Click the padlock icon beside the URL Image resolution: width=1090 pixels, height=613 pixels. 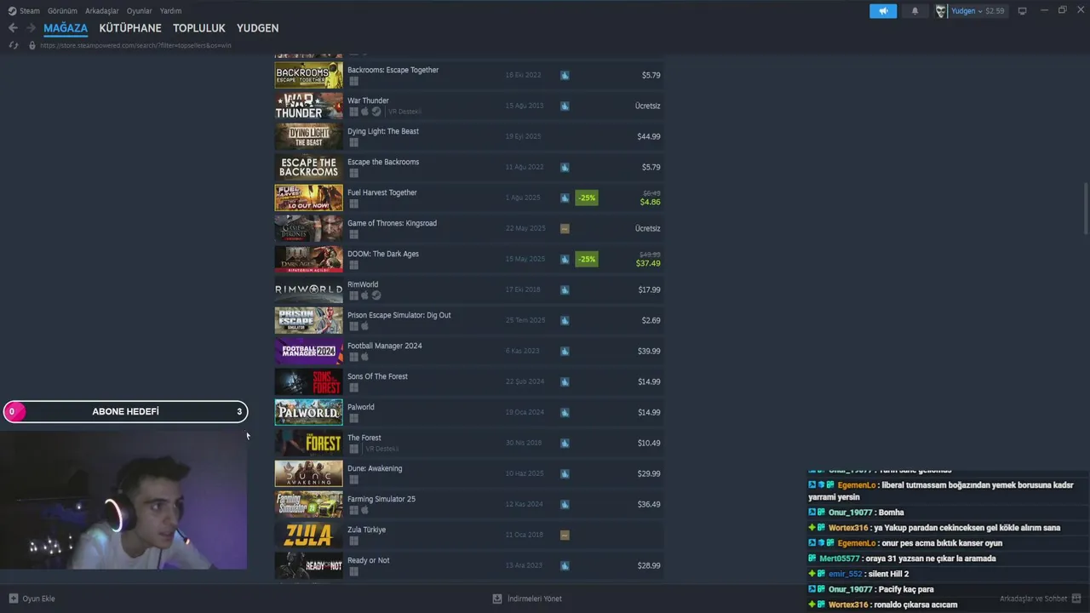(32, 45)
